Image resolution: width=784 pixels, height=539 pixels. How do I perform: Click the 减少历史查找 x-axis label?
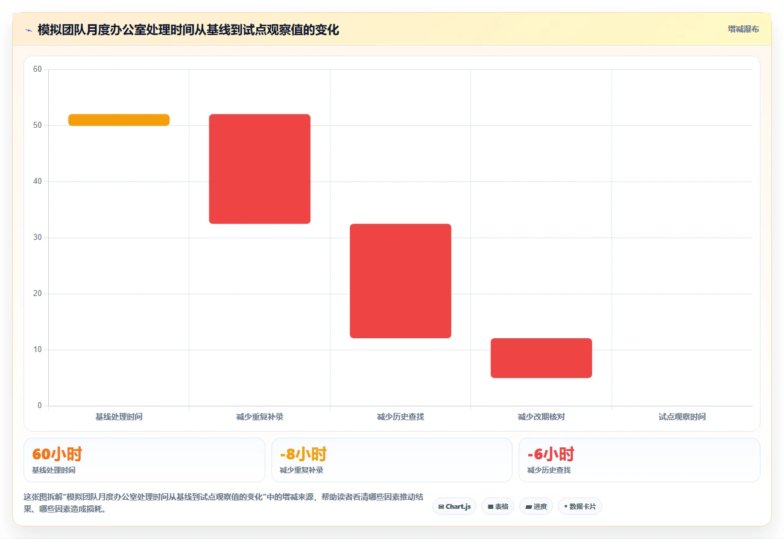[400, 417]
